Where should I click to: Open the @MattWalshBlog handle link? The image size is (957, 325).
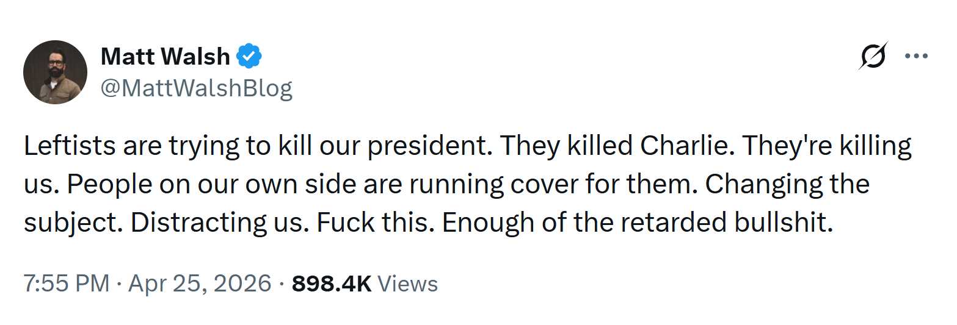click(x=196, y=88)
